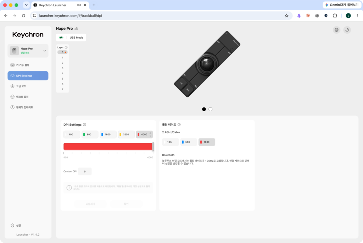
Task: Select Layer 4
Action: pyautogui.click(x=62, y=73)
